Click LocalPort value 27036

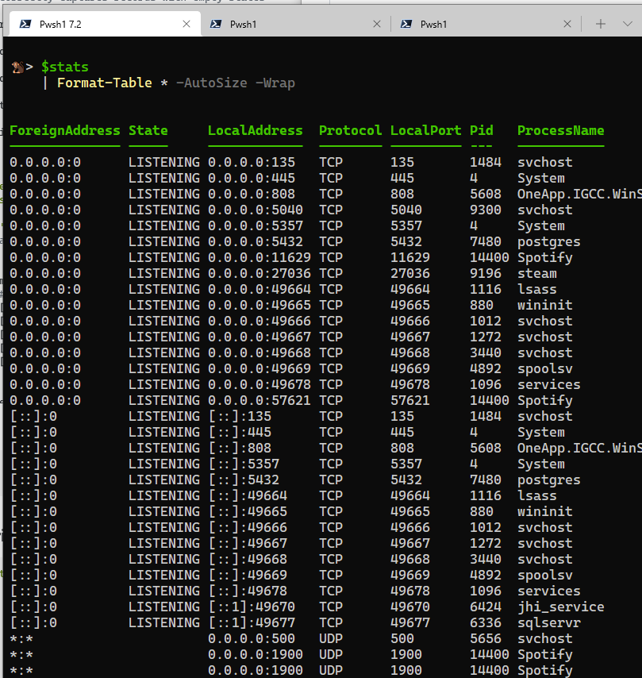410,274
